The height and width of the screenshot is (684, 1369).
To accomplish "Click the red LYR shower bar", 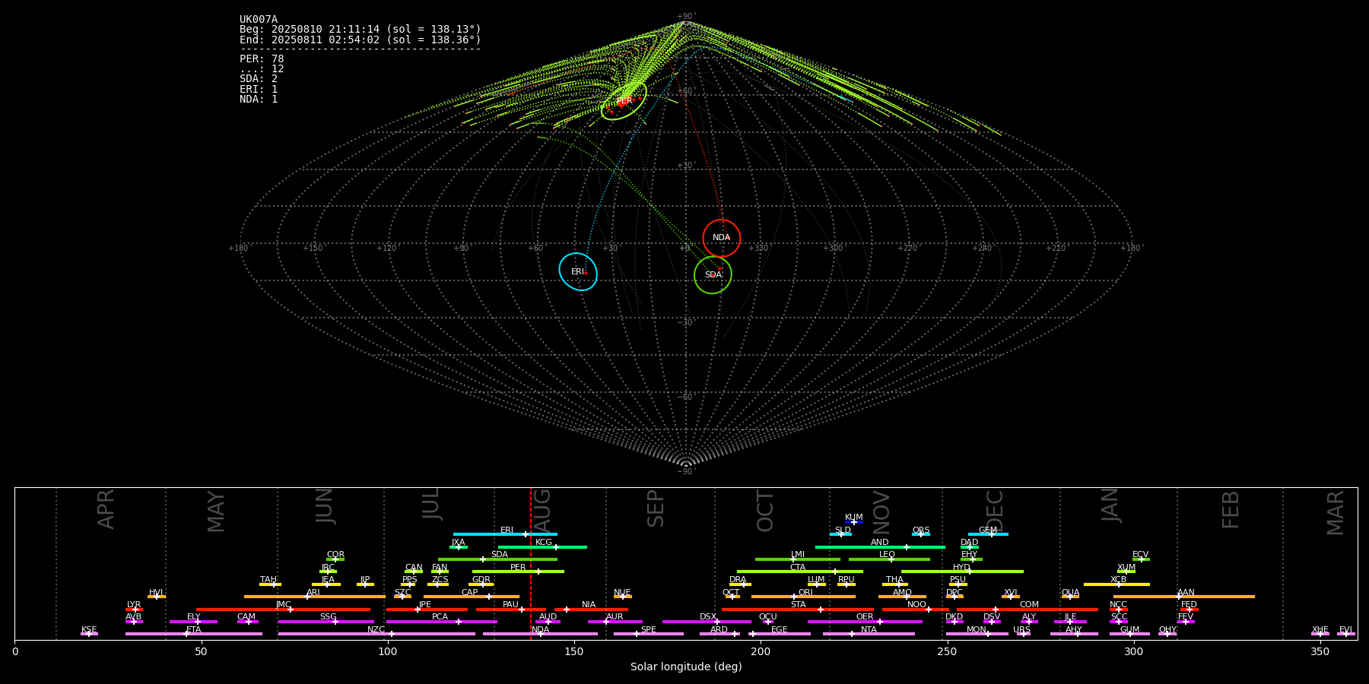I will point(134,609).
